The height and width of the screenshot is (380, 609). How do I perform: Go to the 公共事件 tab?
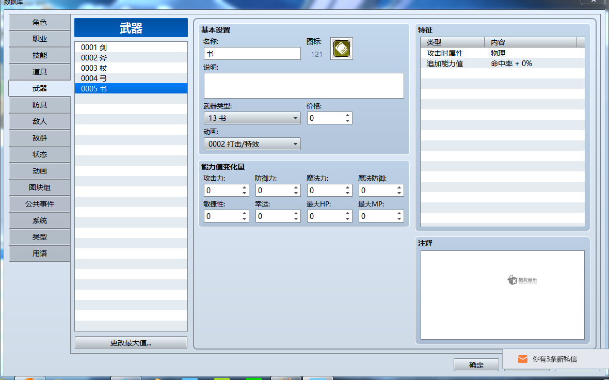[40, 204]
